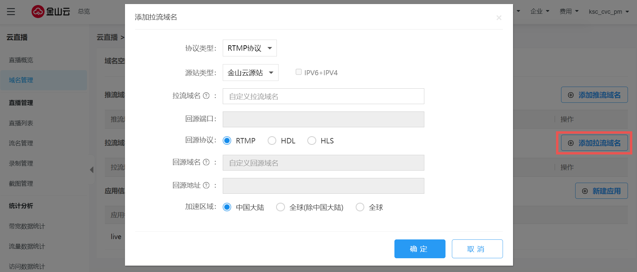Image resolution: width=637 pixels, height=272 pixels.
Task: Choose 全球(除中国大陆) acceleration region
Action: [281, 207]
